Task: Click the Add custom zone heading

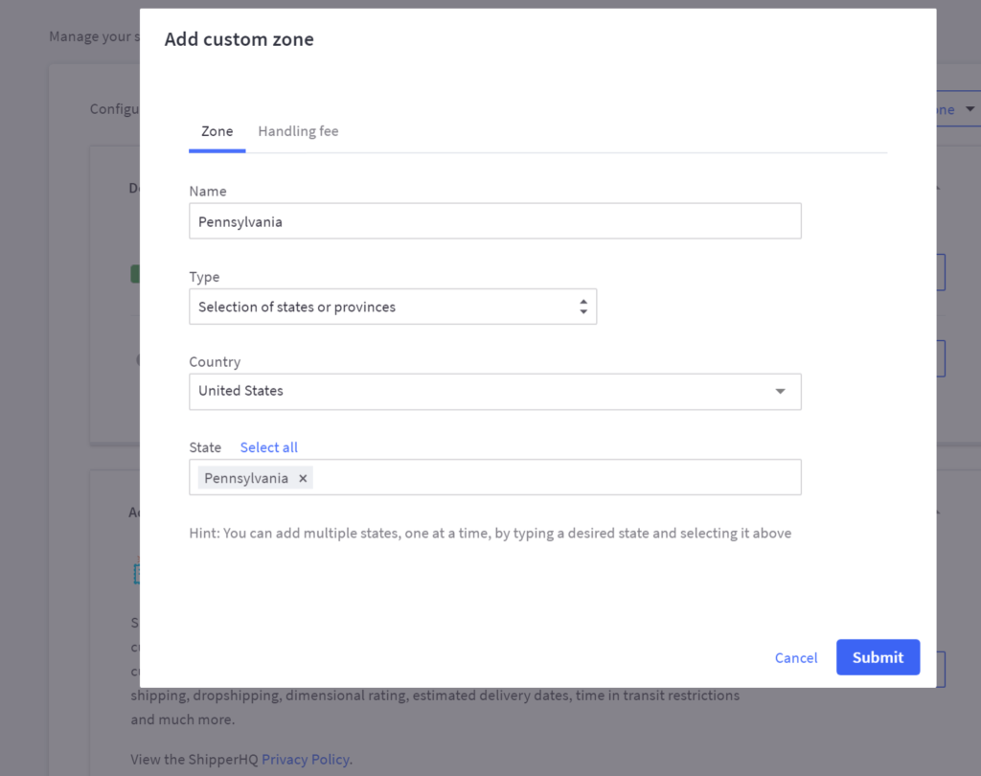Action: point(239,39)
